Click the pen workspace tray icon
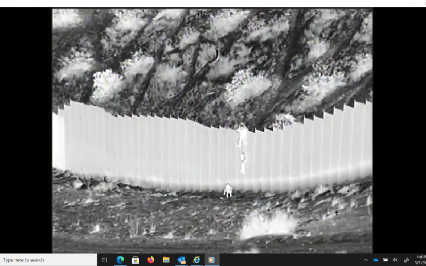The height and width of the screenshot is (266, 426). pos(407,260)
